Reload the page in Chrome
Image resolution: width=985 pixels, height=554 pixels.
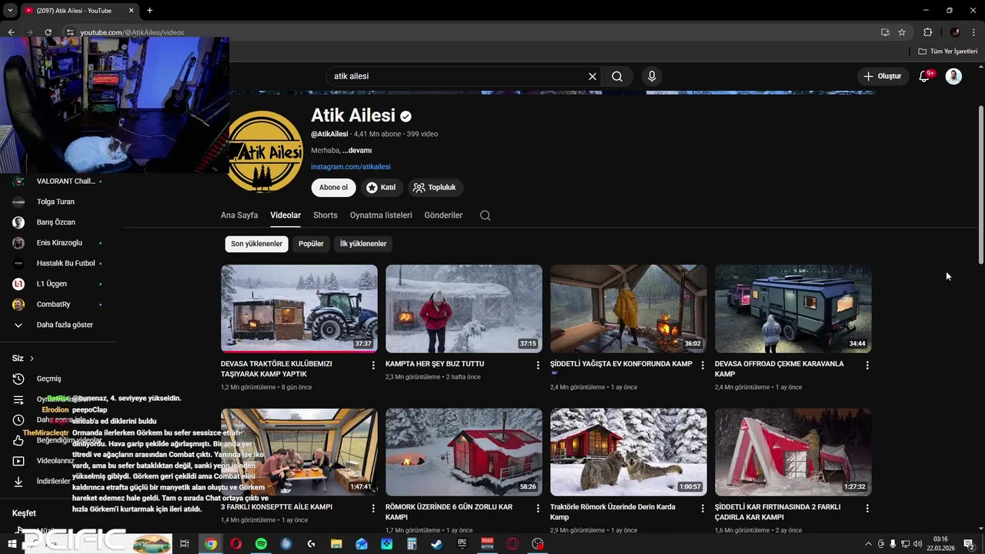(48, 32)
